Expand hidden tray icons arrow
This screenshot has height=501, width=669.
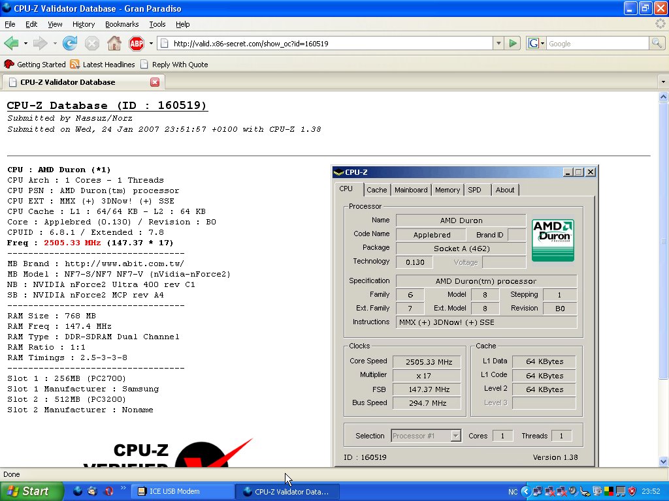[x=526, y=491]
